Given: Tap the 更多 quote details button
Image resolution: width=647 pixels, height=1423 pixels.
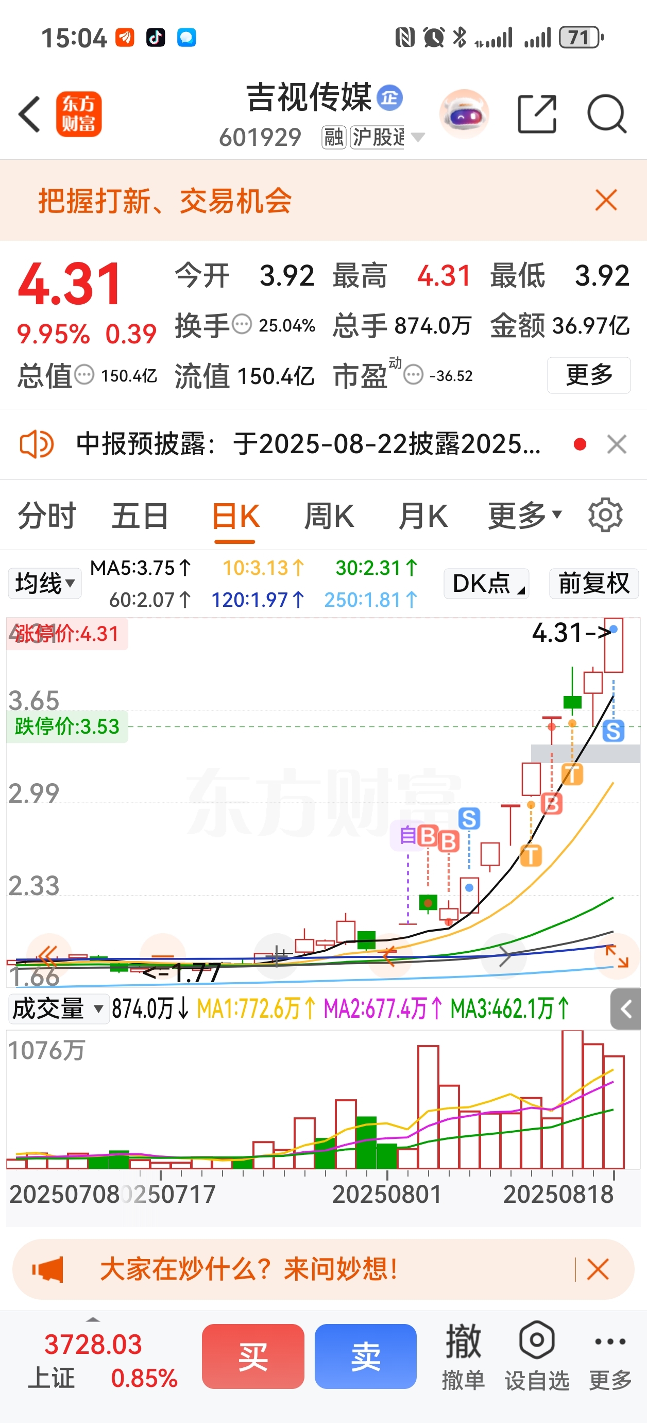Looking at the screenshot, I should 589,375.
